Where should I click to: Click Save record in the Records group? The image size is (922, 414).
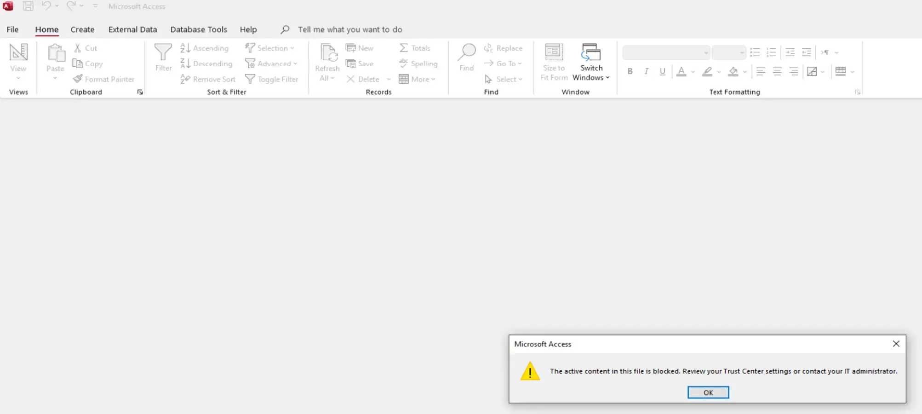click(x=360, y=63)
